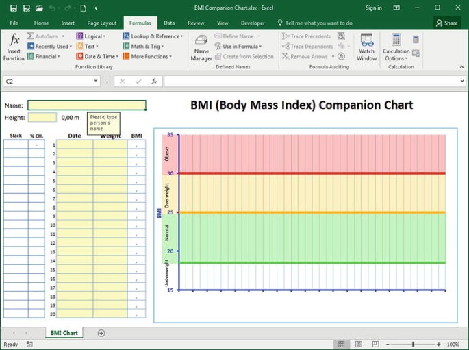Add a new sheet with plus icon
469x350 pixels.
coord(101,333)
